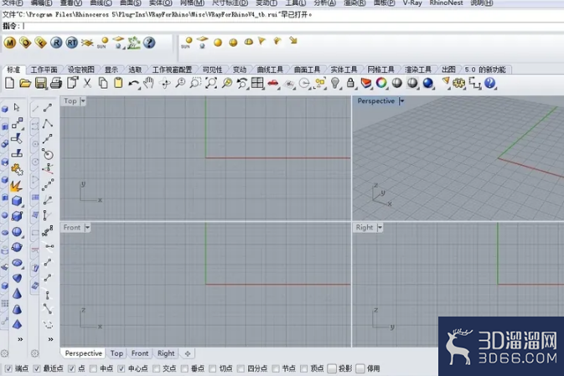Open the V-Ray menu
Viewport: 564px width, 376px height.
[412, 3]
